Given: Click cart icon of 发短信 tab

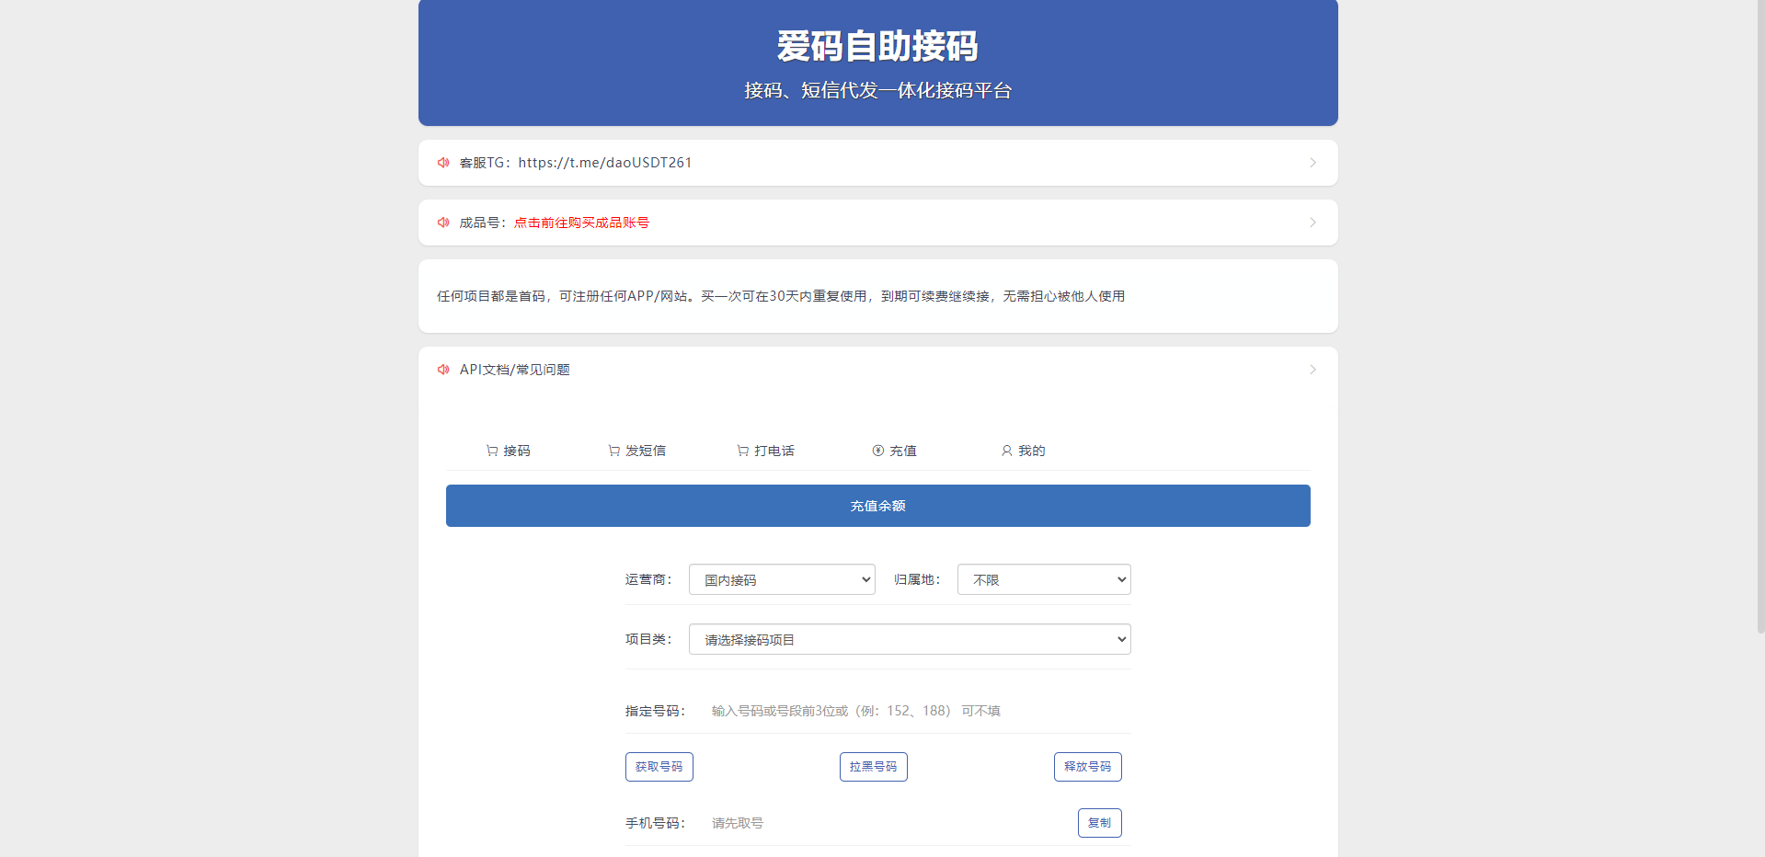Looking at the screenshot, I should coord(614,451).
